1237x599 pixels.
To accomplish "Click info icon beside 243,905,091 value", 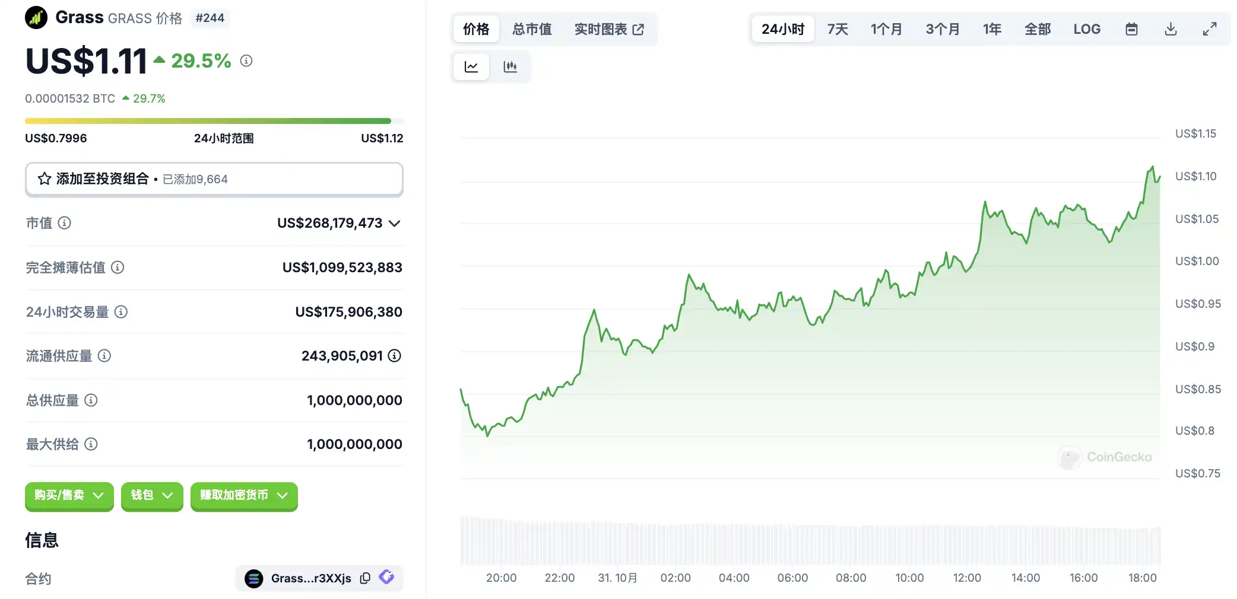I will point(395,356).
